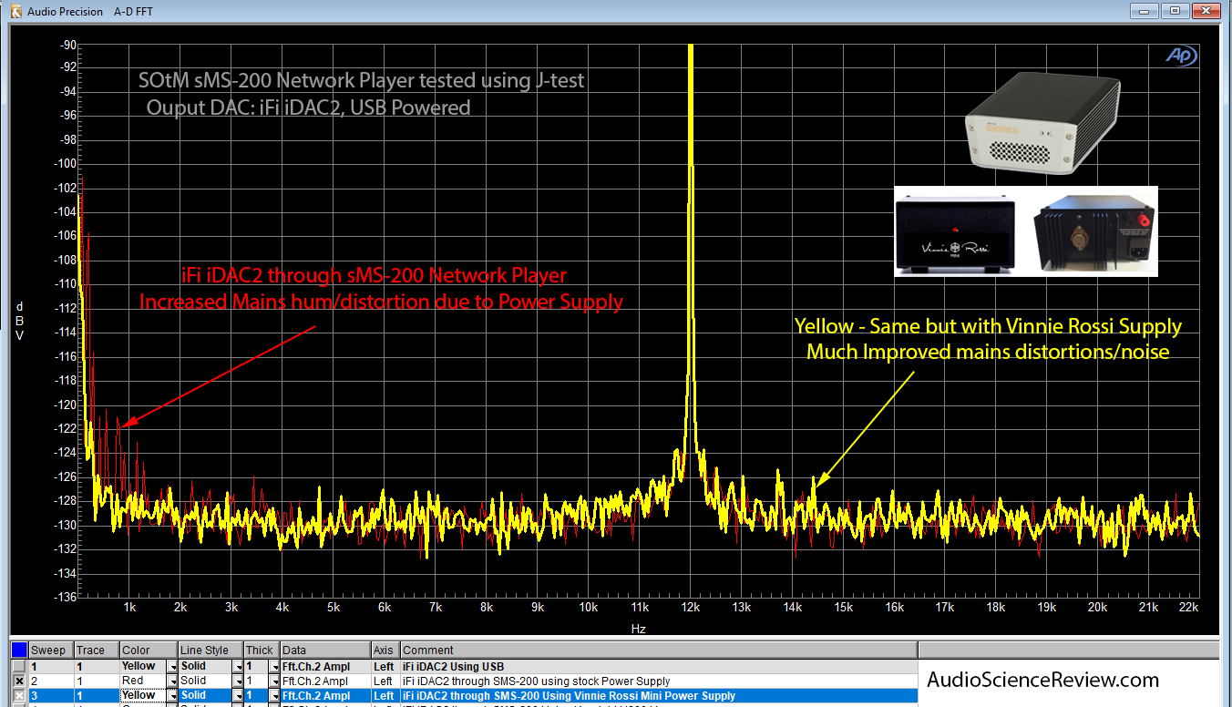The image size is (1232, 707).
Task: Open the Thick dropdown for sweep 2
Action: [273, 681]
